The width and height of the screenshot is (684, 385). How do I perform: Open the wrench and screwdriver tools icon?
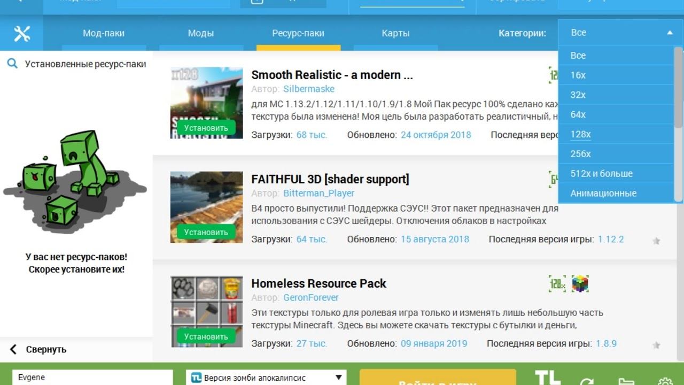tap(21, 34)
